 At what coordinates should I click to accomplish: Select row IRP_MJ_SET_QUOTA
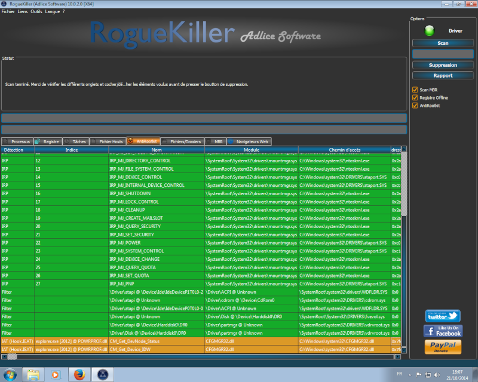pyautogui.click(x=201, y=275)
